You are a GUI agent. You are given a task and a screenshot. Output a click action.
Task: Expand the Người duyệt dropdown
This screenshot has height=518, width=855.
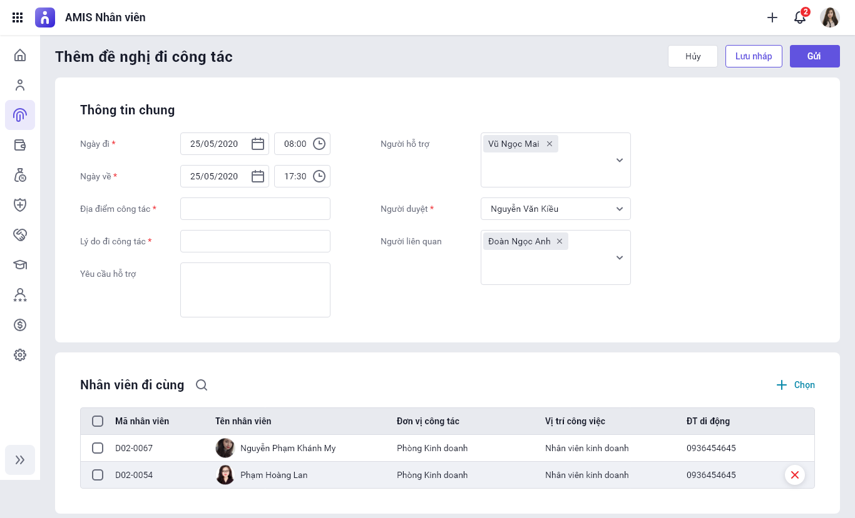tap(619, 209)
